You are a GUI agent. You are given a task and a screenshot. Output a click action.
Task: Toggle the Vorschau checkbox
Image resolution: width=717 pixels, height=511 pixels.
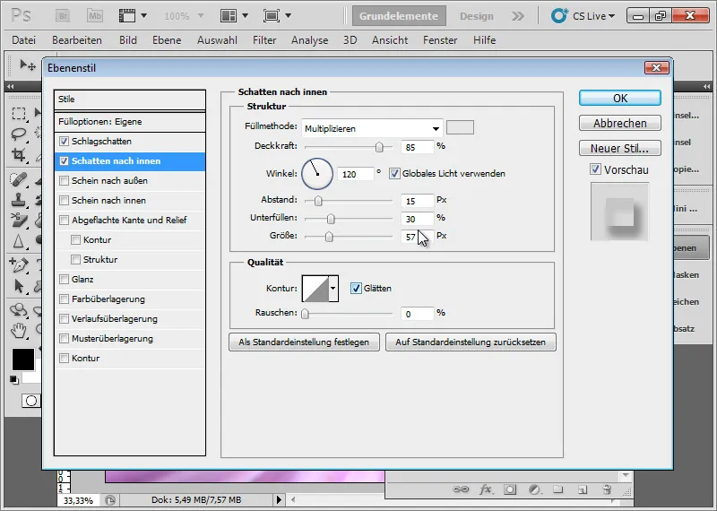point(595,169)
